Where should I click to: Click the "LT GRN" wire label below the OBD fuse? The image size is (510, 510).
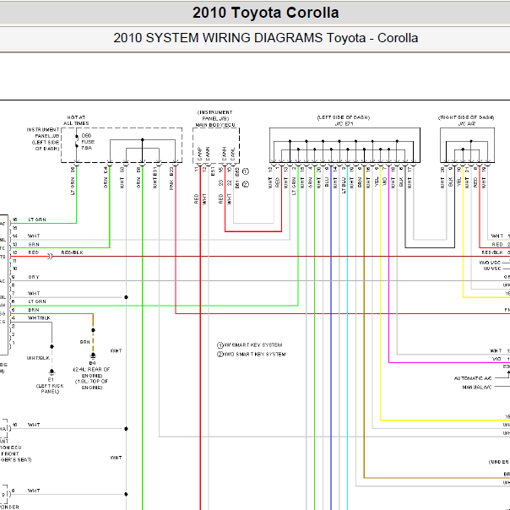[73, 186]
